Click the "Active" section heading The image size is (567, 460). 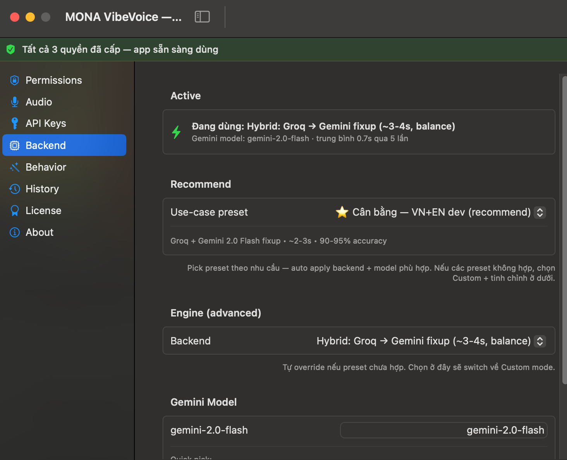[186, 96]
